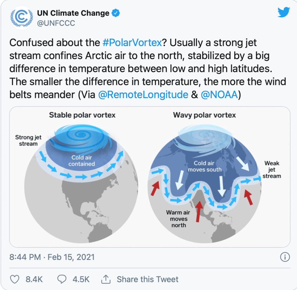Visit the @RemoteLongitude mention

click(x=143, y=95)
